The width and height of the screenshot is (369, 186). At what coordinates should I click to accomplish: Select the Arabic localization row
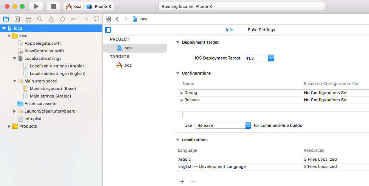(x=273, y=160)
